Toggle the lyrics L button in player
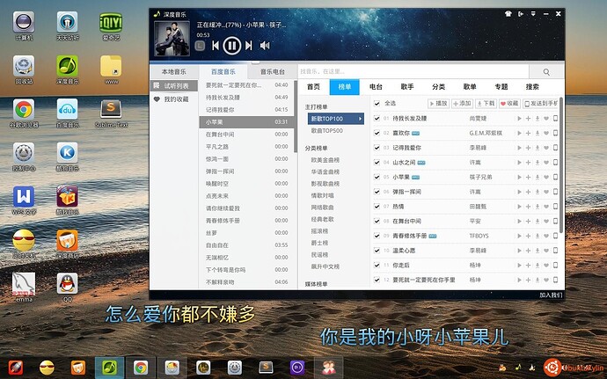This screenshot has height=379, width=607. tap(200, 46)
